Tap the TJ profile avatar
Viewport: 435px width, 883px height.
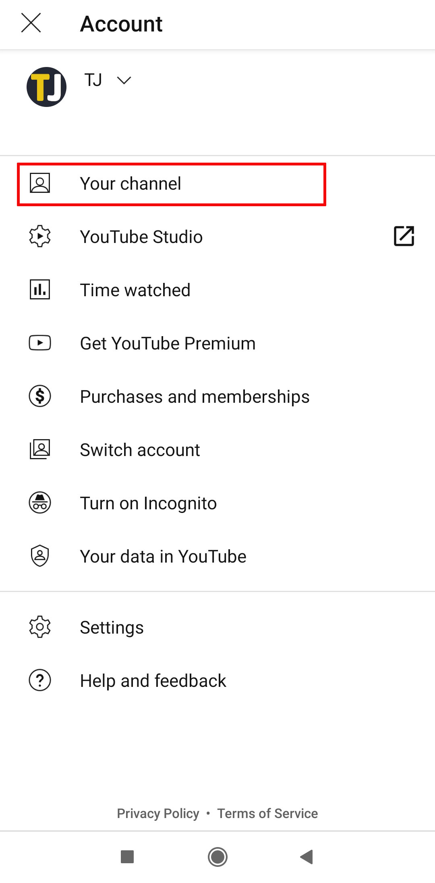(x=46, y=87)
